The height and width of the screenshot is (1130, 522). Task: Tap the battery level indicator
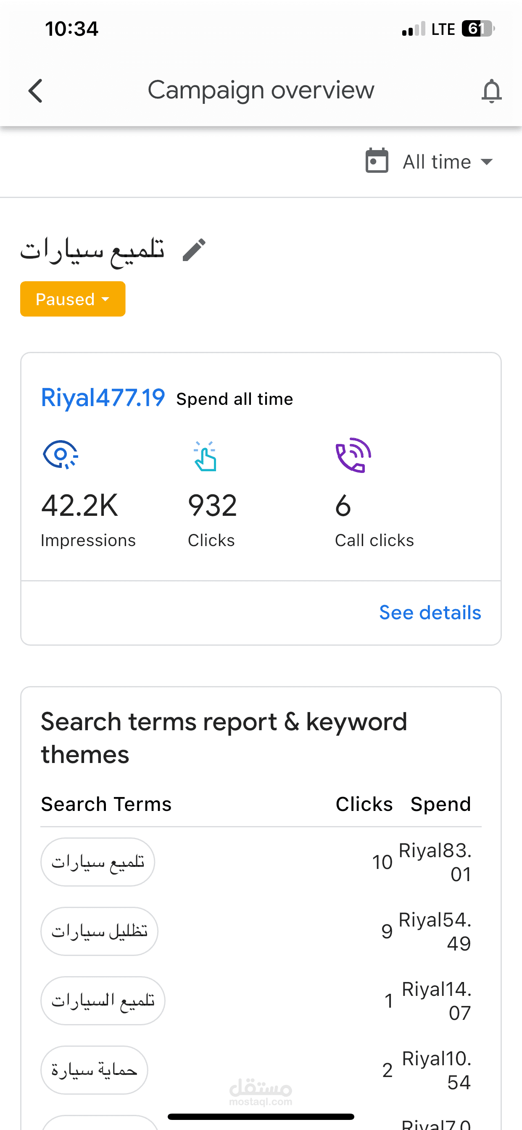tap(478, 29)
